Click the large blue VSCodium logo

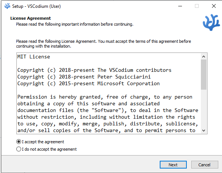(211, 22)
